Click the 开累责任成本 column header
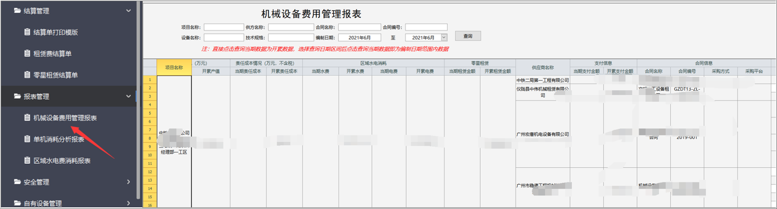 click(284, 71)
